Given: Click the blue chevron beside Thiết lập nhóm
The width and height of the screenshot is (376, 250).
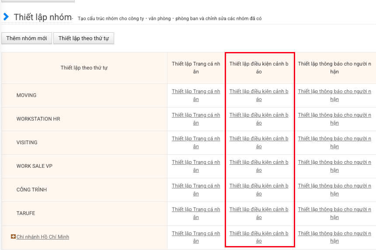Looking at the screenshot, I should 6,17.
